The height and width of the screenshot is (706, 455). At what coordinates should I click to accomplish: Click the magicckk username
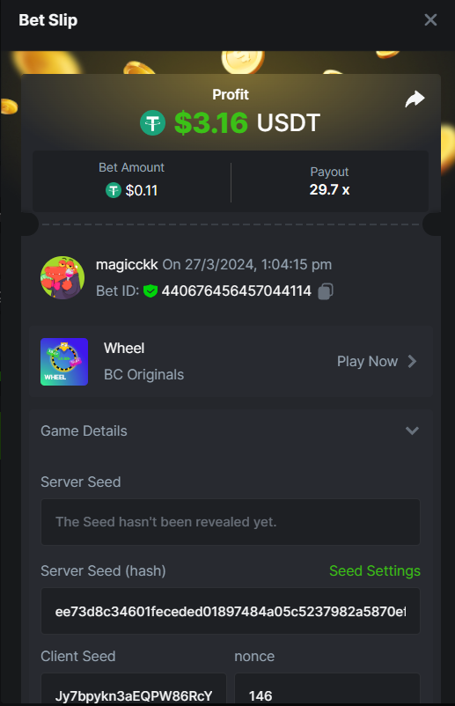pos(127,265)
